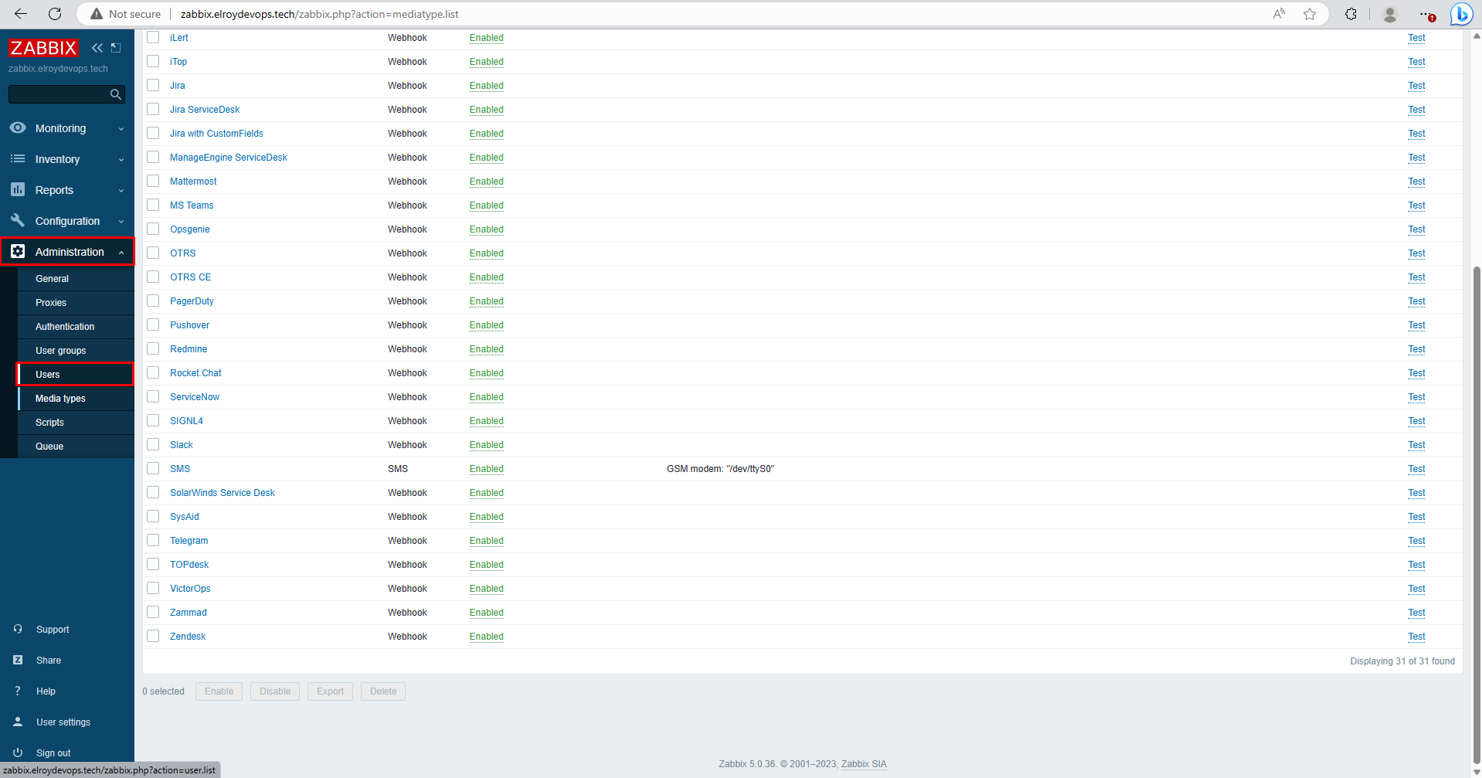Collapse the sidebar with double-chevron icon

tap(97, 48)
